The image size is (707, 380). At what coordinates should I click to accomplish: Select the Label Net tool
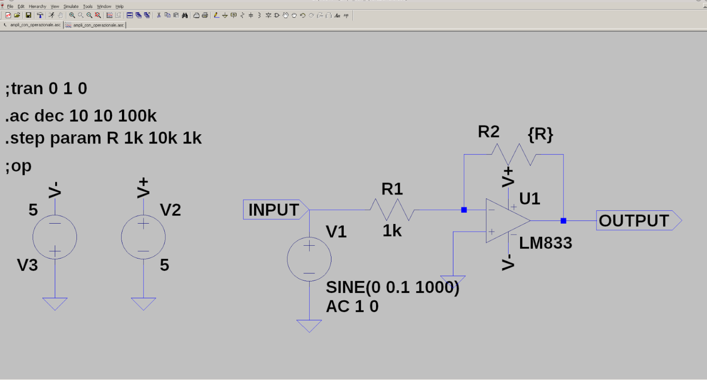[233, 15]
